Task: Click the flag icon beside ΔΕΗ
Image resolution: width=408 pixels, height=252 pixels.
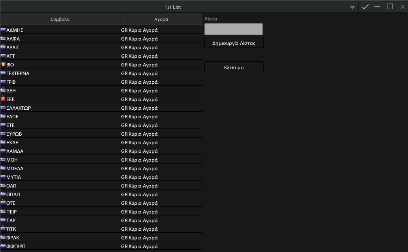Action: (3, 90)
